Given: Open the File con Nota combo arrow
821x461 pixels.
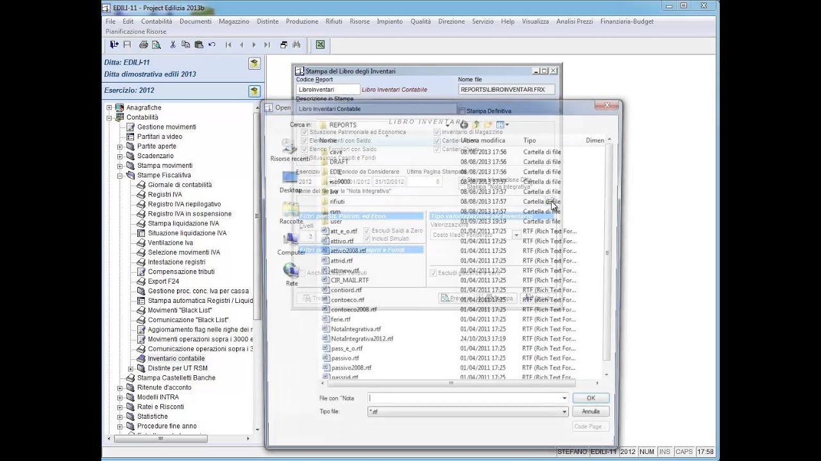Looking at the screenshot, I should (564, 398).
